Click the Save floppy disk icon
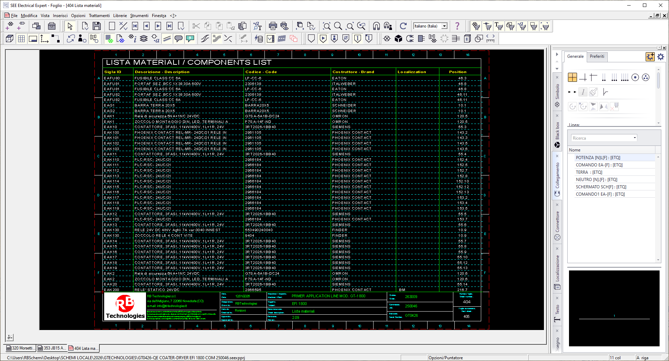 click(x=97, y=26)
